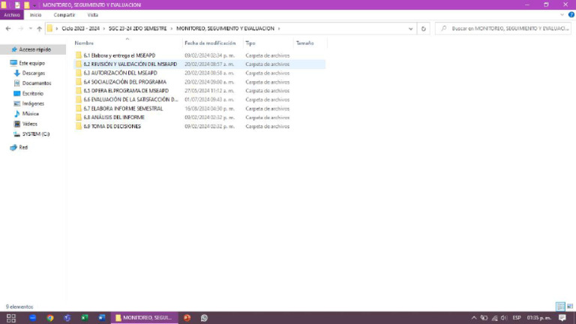The image size is (576, 324).
Task: Open Google Chrome from the taskbar
Action: coord(50,318)
